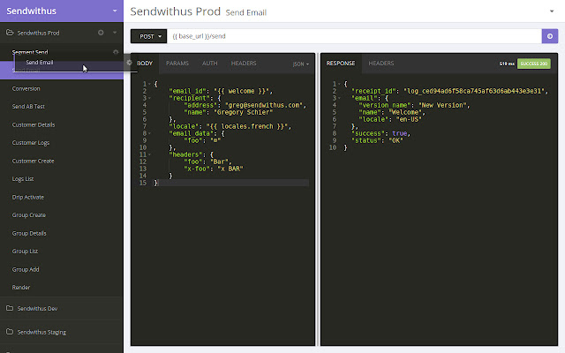Open the JSON body type dropdown
Screen dimensions: 565x353
(x=301, y=64)
